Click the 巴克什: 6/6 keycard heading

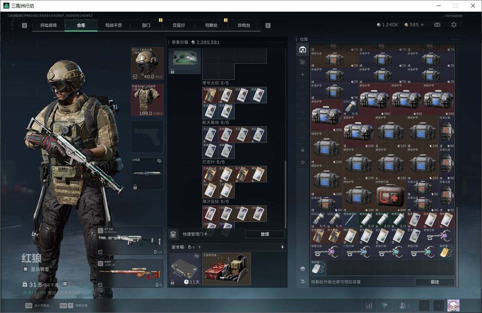pos(213,162)
